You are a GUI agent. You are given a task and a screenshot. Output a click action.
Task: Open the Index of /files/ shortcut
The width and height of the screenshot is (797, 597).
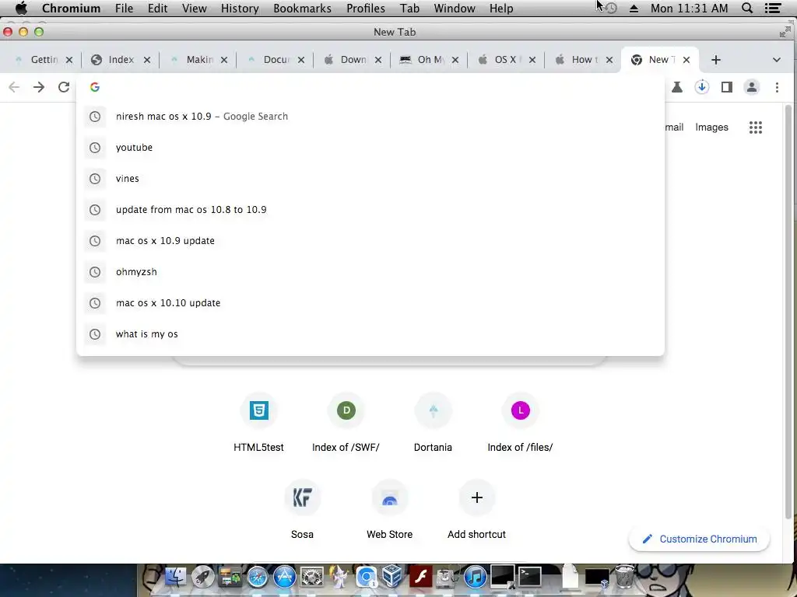[520, 424]
